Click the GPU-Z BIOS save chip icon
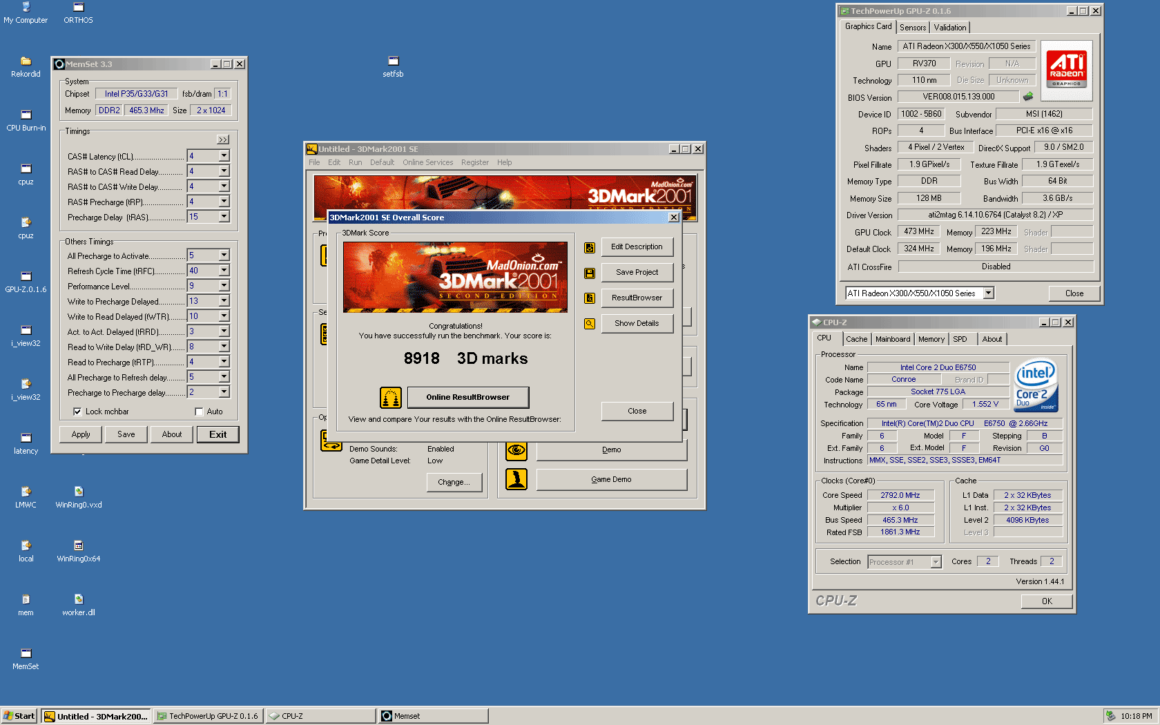The height and width of the screenshot is (725, 1160). click(1028, 97)
